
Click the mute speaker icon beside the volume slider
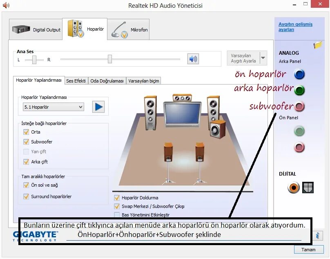pos(193,59)
